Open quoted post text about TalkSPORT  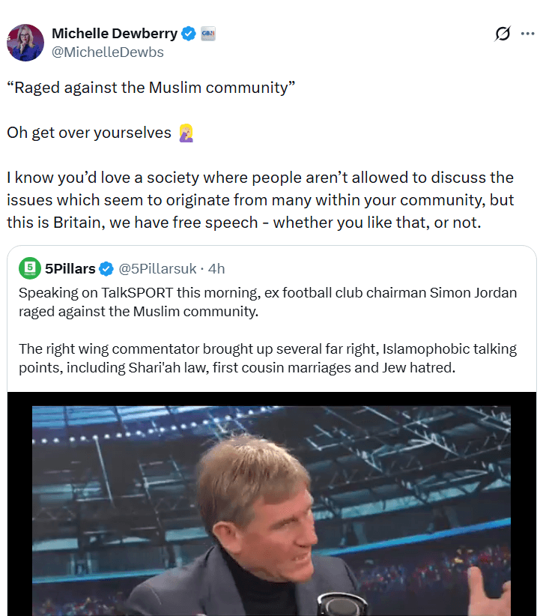coord(267,302)
